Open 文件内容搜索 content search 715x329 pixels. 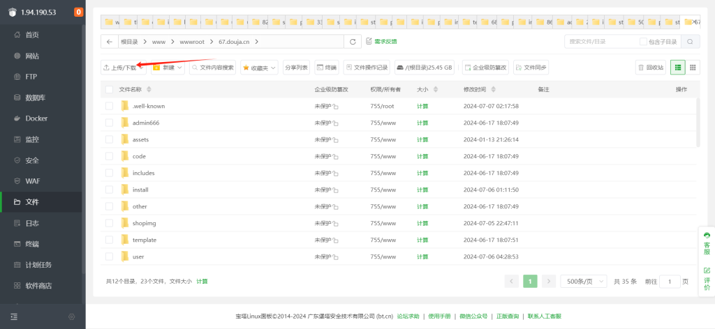coord(212,68)
